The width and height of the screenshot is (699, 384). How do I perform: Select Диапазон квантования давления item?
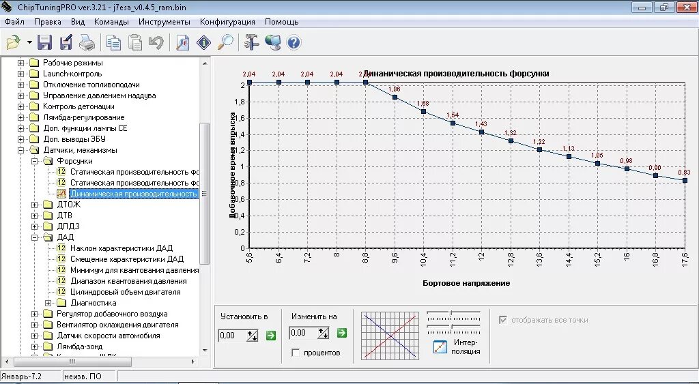[128, 281]
